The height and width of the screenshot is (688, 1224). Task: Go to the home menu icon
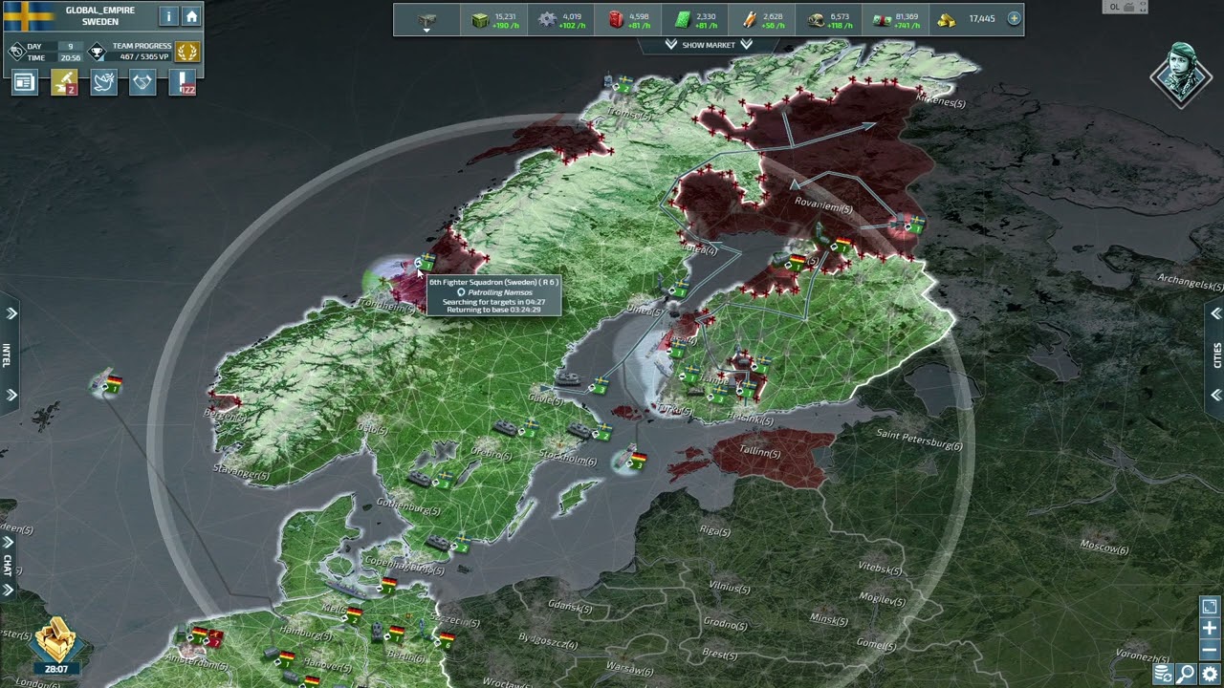[191, 16]
